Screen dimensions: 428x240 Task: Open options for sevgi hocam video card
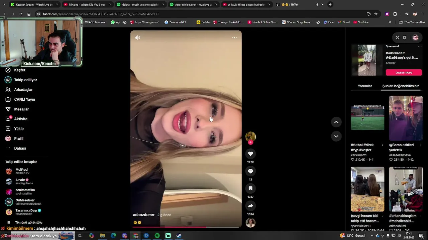pyautogui.click(x=382, y=216)
